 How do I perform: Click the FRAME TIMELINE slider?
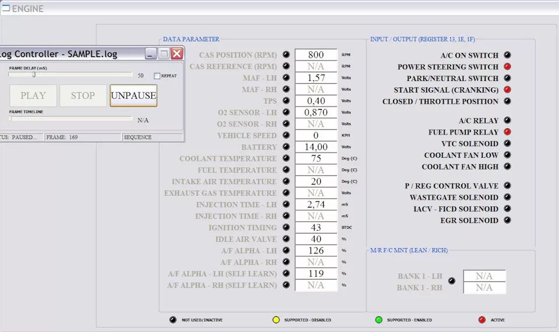70,118
